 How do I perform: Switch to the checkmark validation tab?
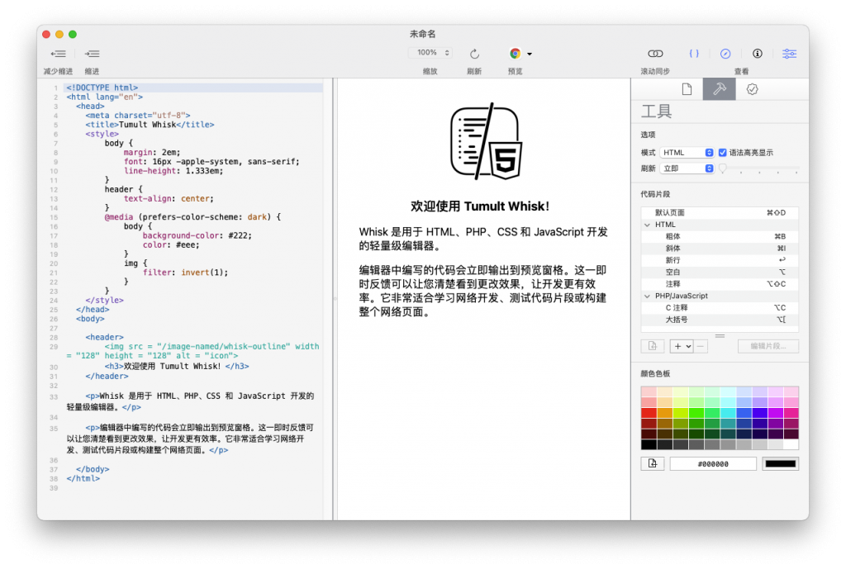[752, 89]
